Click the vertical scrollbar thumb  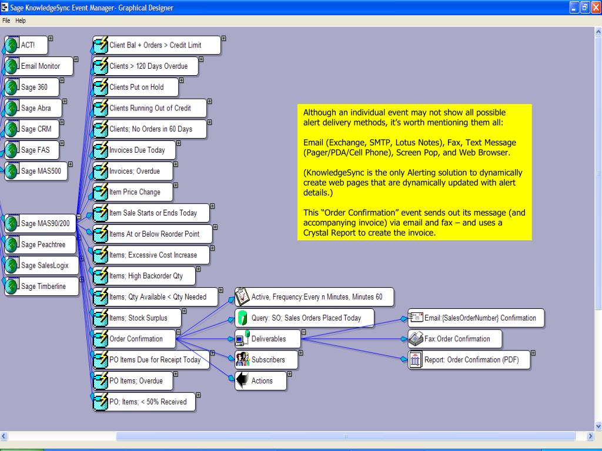pos(598,173)
